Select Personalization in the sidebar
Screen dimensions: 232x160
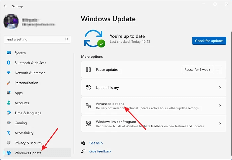tap(37, 83)
